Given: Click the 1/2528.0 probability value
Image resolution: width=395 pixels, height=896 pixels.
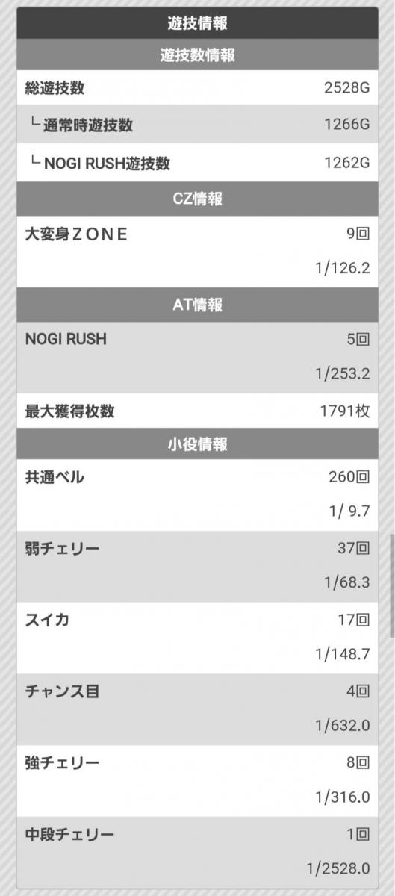Looking at the screenshot, I should [338, 869].
